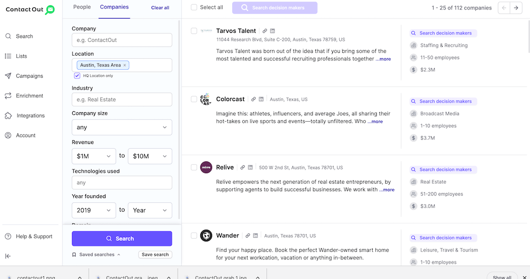Image resolution: width=530 pixels, height=279 pixels.
Task: Search decision makers for Wander
Action: (443, 238)
